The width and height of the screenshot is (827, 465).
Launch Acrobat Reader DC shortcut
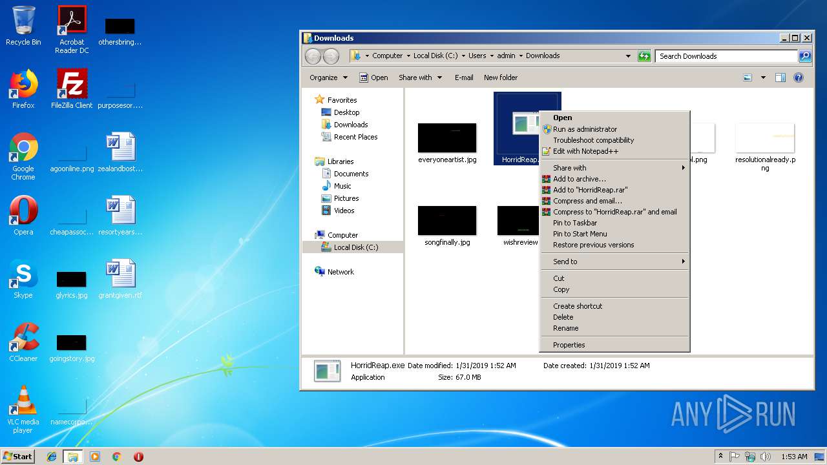[72, 30]
